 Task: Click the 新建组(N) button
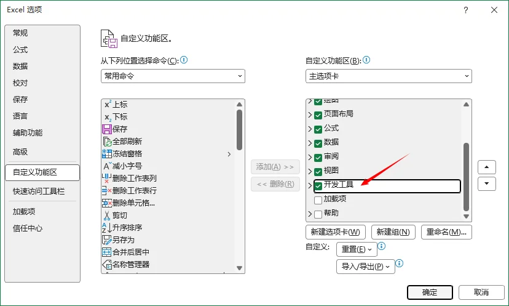click(393, 232)
